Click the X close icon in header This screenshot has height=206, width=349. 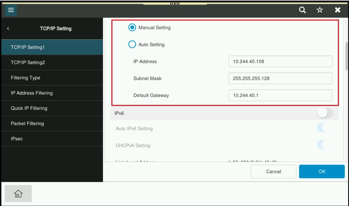tap(337, 10)
